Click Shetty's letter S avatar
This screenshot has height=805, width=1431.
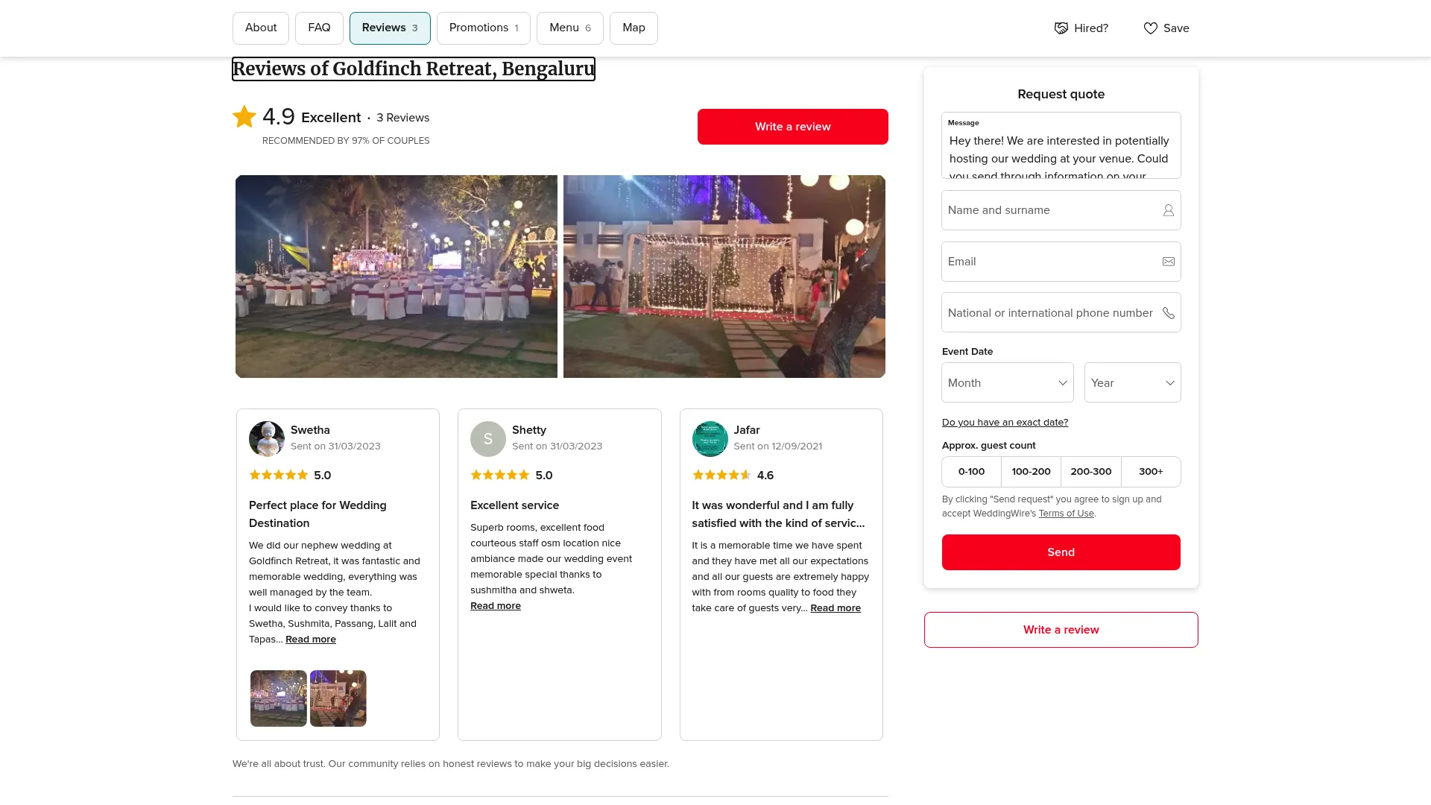[488, 438]
